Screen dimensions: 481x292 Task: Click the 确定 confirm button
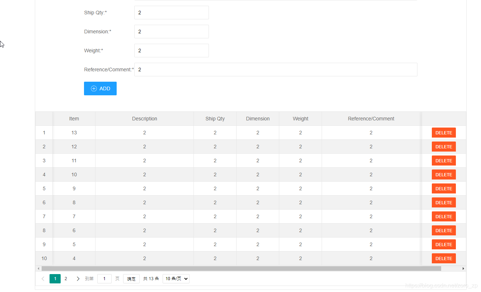131,279
